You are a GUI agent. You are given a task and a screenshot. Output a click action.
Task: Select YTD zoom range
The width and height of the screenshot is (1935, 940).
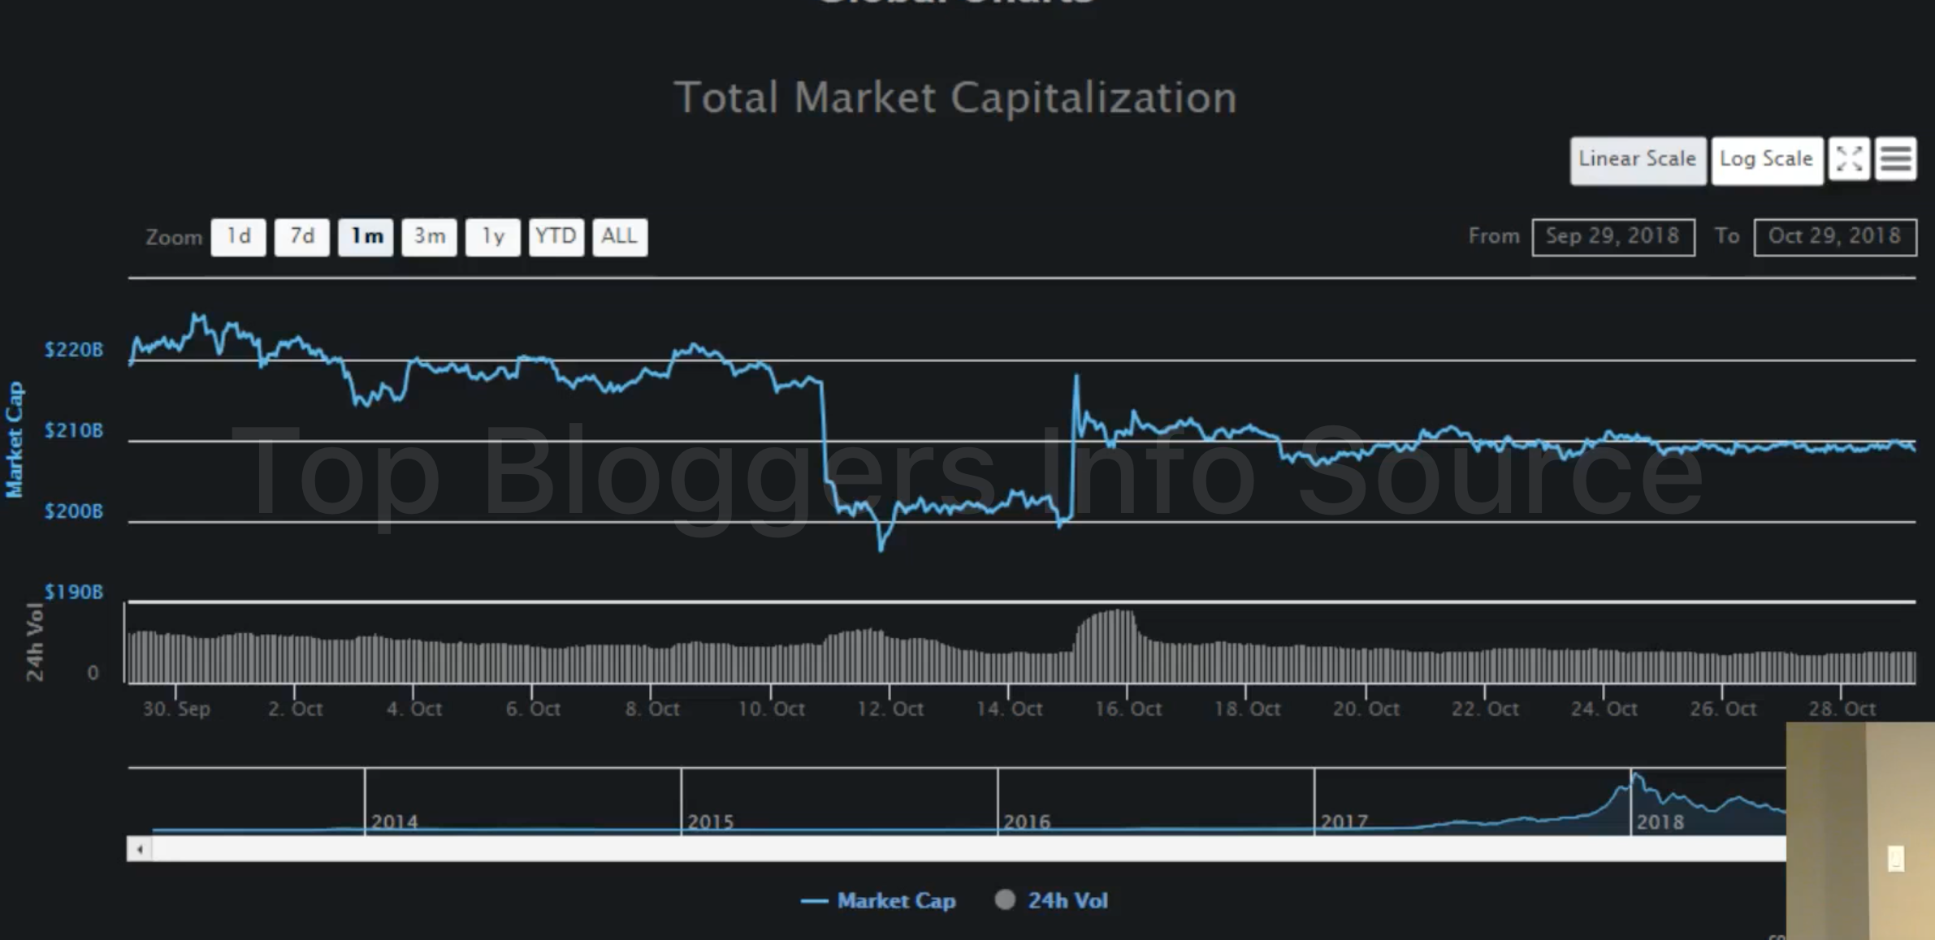tap(556, 237)
